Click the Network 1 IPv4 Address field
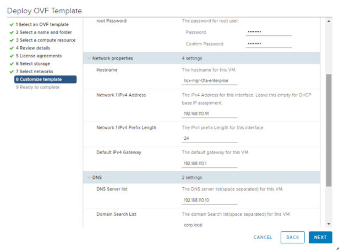The height and width of the screenshot is (250, 339). pyautogui.click(x=210, y=114)
